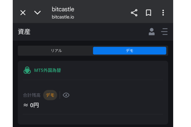Click the orange デモ badge
191x127 pixels.
point(50,95)
